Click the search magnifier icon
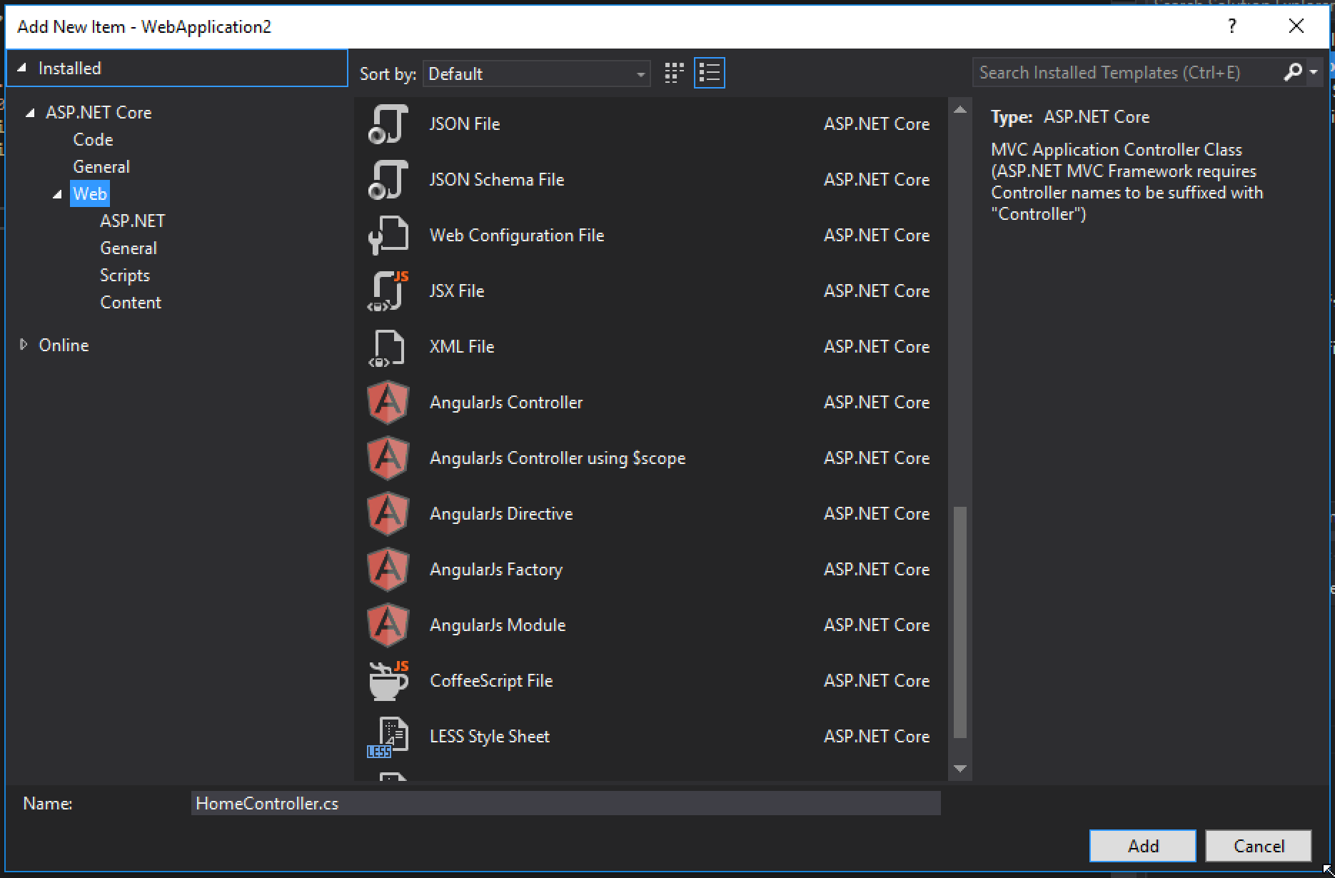This screenshot has height=878, width=1335. [x=1292, y=73]
